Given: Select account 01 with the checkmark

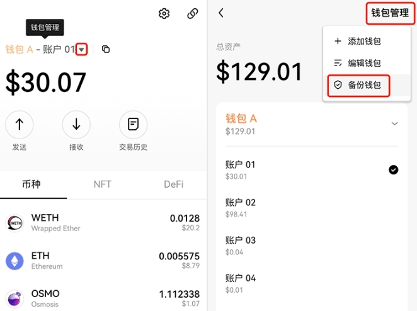Looking at the screenshot, I should pos(393,169).
